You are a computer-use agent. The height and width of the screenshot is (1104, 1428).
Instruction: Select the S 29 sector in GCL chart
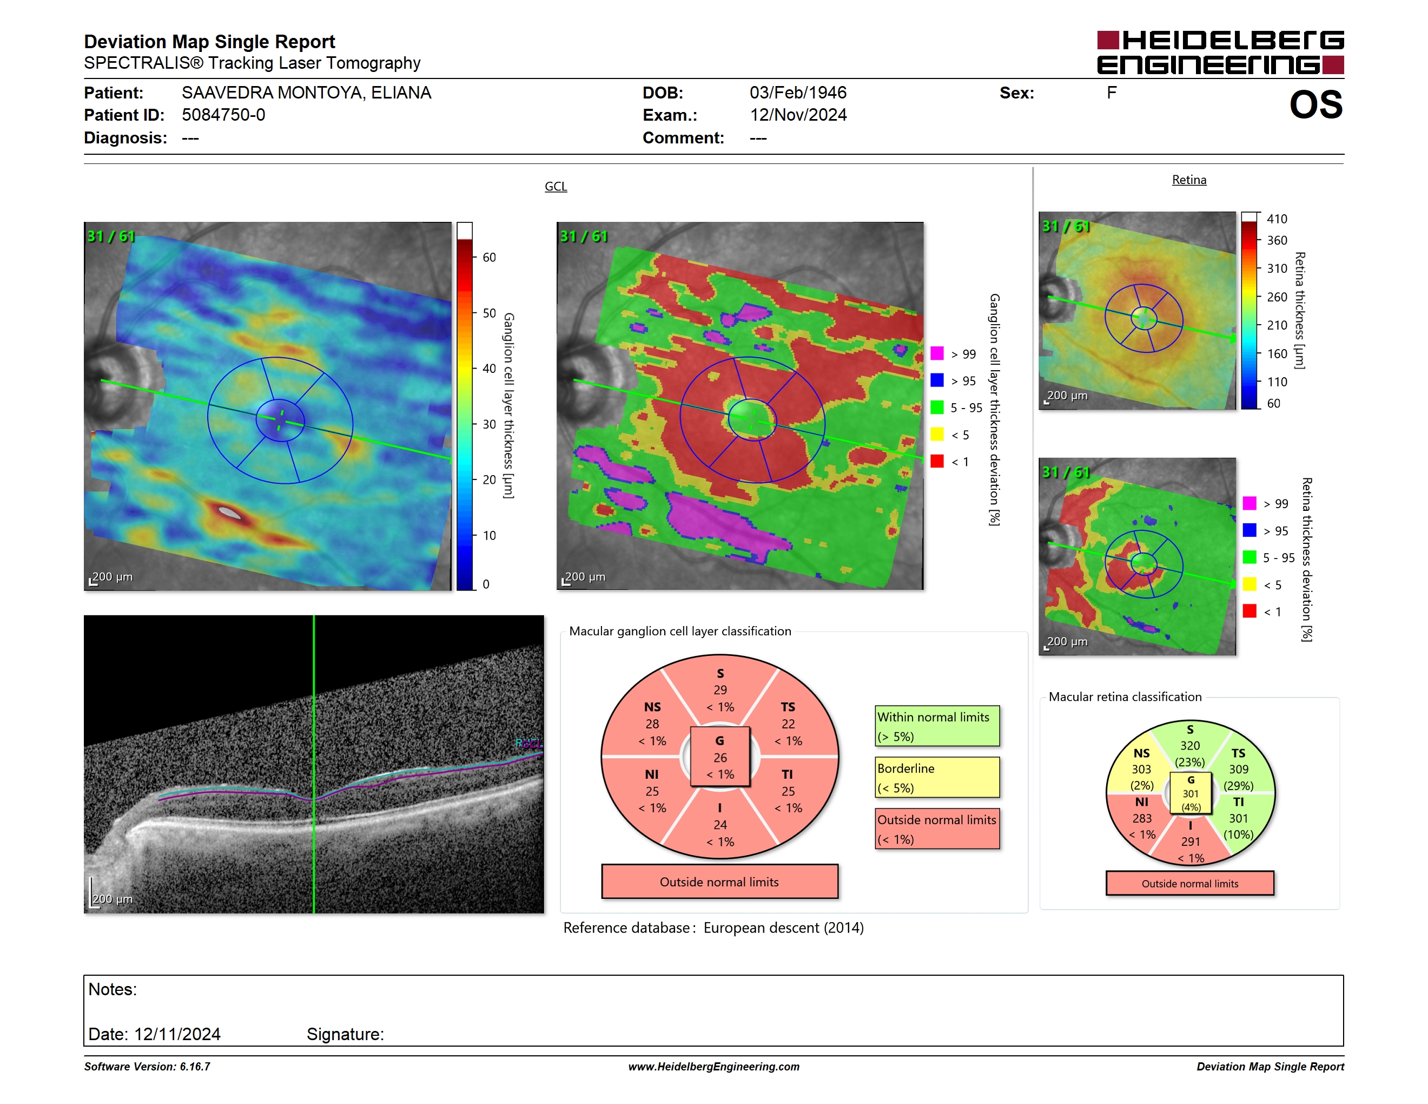(720, 690)
